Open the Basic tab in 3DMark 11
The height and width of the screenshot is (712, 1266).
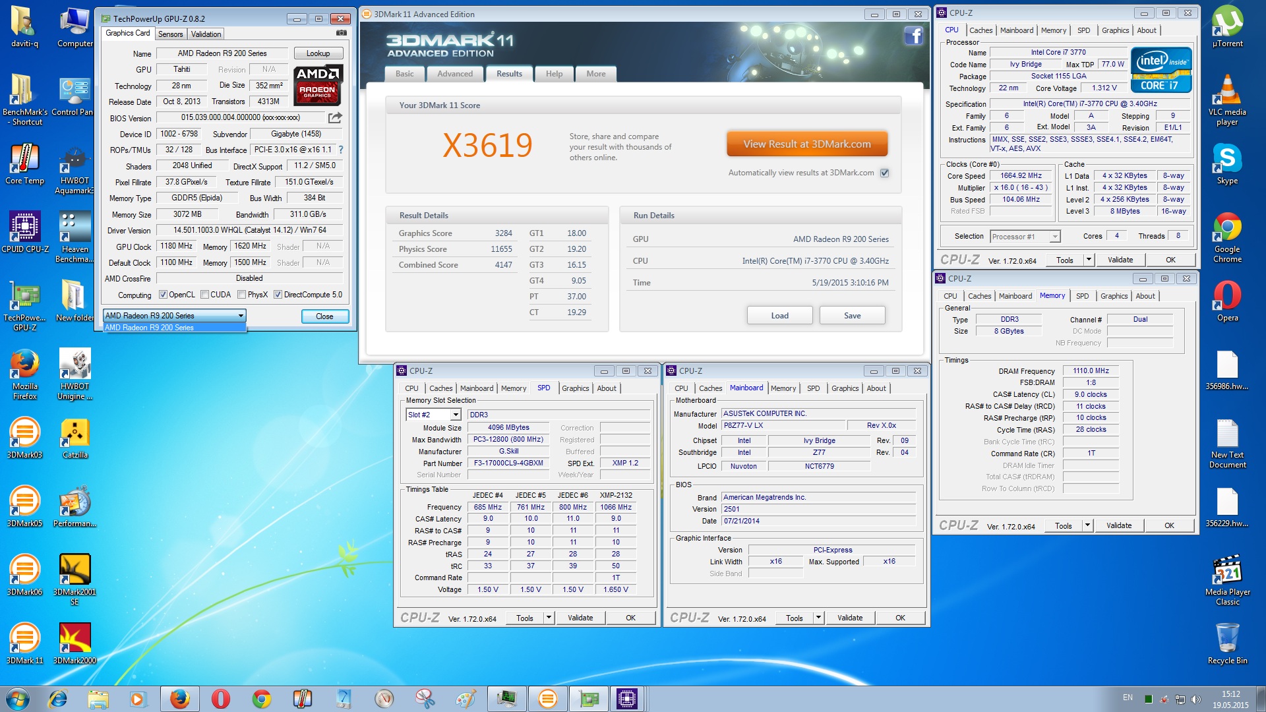(405, 74)
